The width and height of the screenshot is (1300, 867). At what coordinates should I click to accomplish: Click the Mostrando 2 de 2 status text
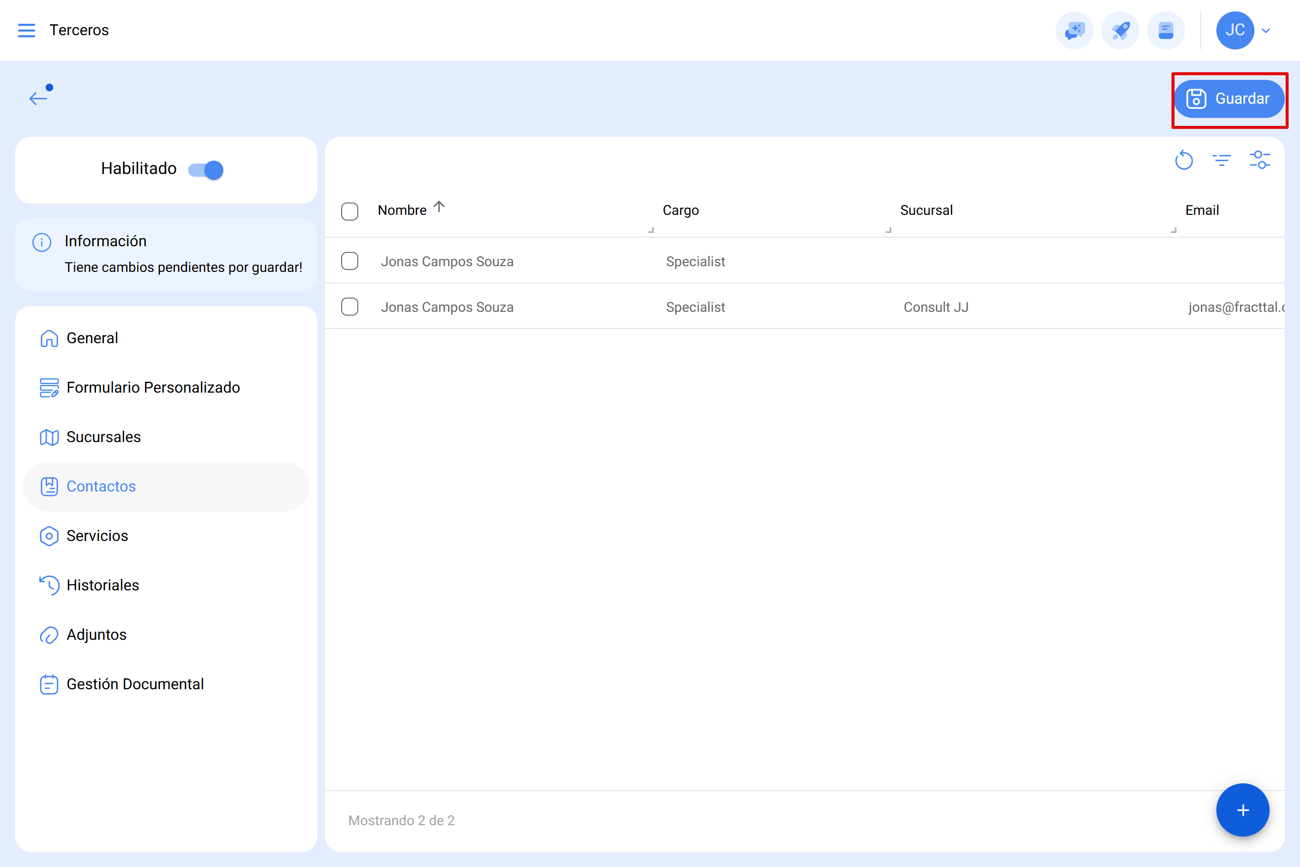click(401, 820)
